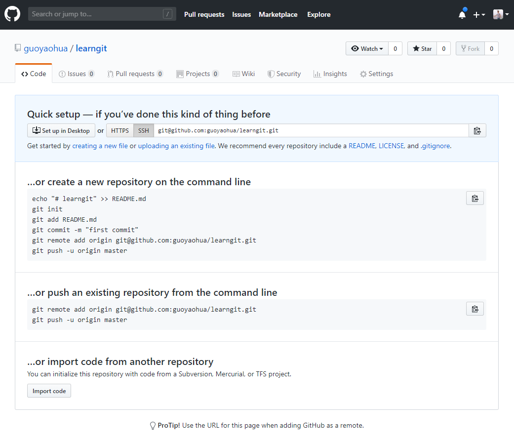The height and width of the screenshot is (442, 514).
Task: Open the Insights tab
Action: (x=330, y=74)
